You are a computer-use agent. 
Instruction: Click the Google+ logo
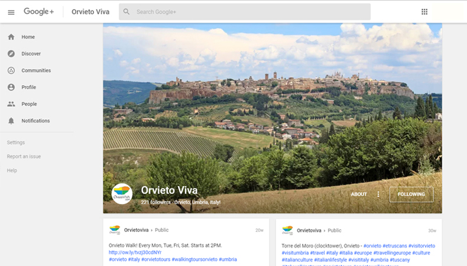(38, 12)
